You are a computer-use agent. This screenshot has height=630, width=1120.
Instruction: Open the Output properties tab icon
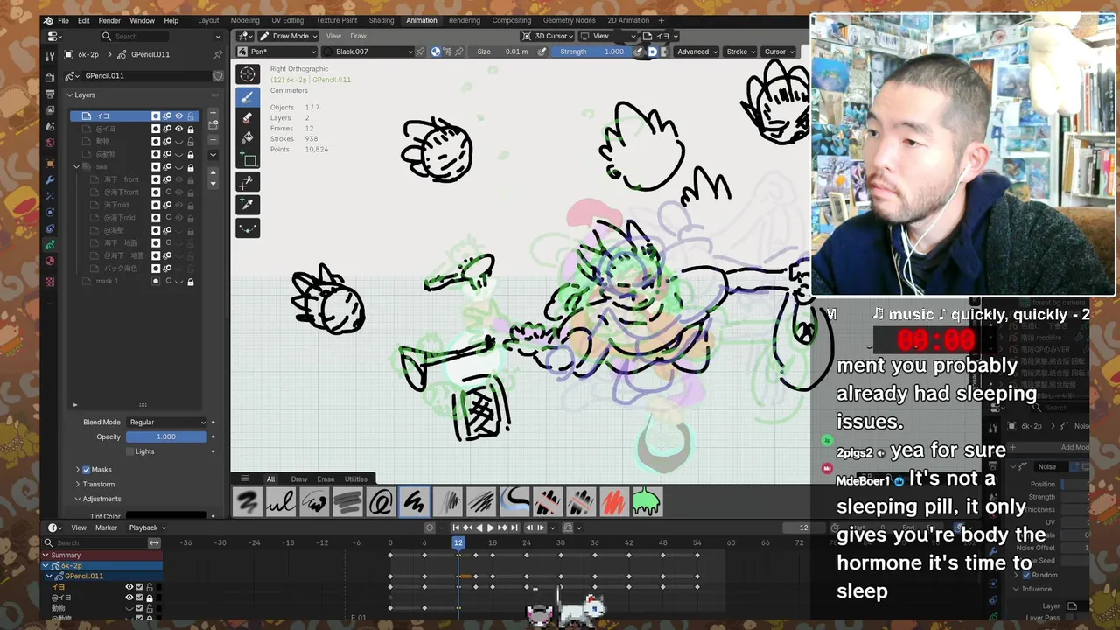50,94
